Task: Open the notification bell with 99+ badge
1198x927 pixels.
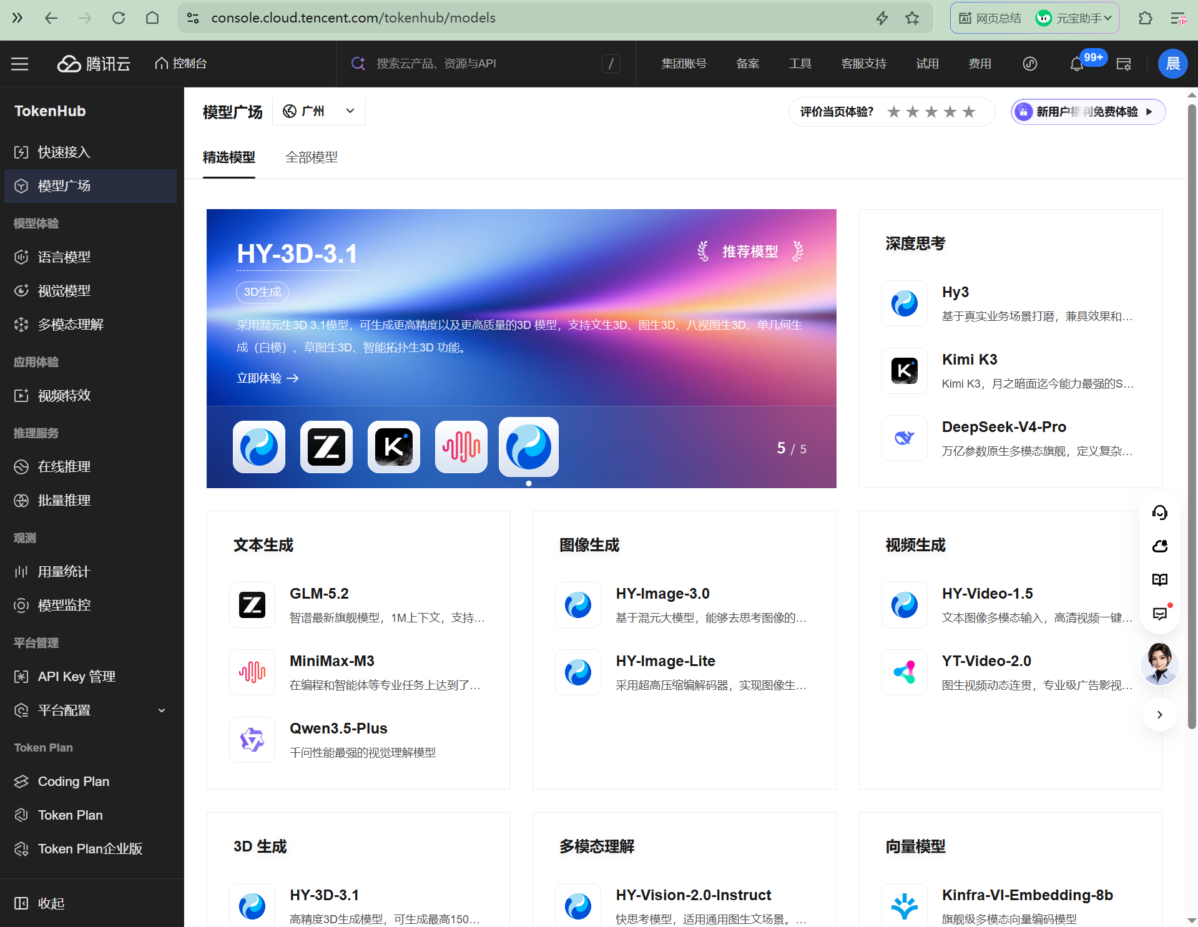Action: pyautogui.click(x=1077, y=64)
